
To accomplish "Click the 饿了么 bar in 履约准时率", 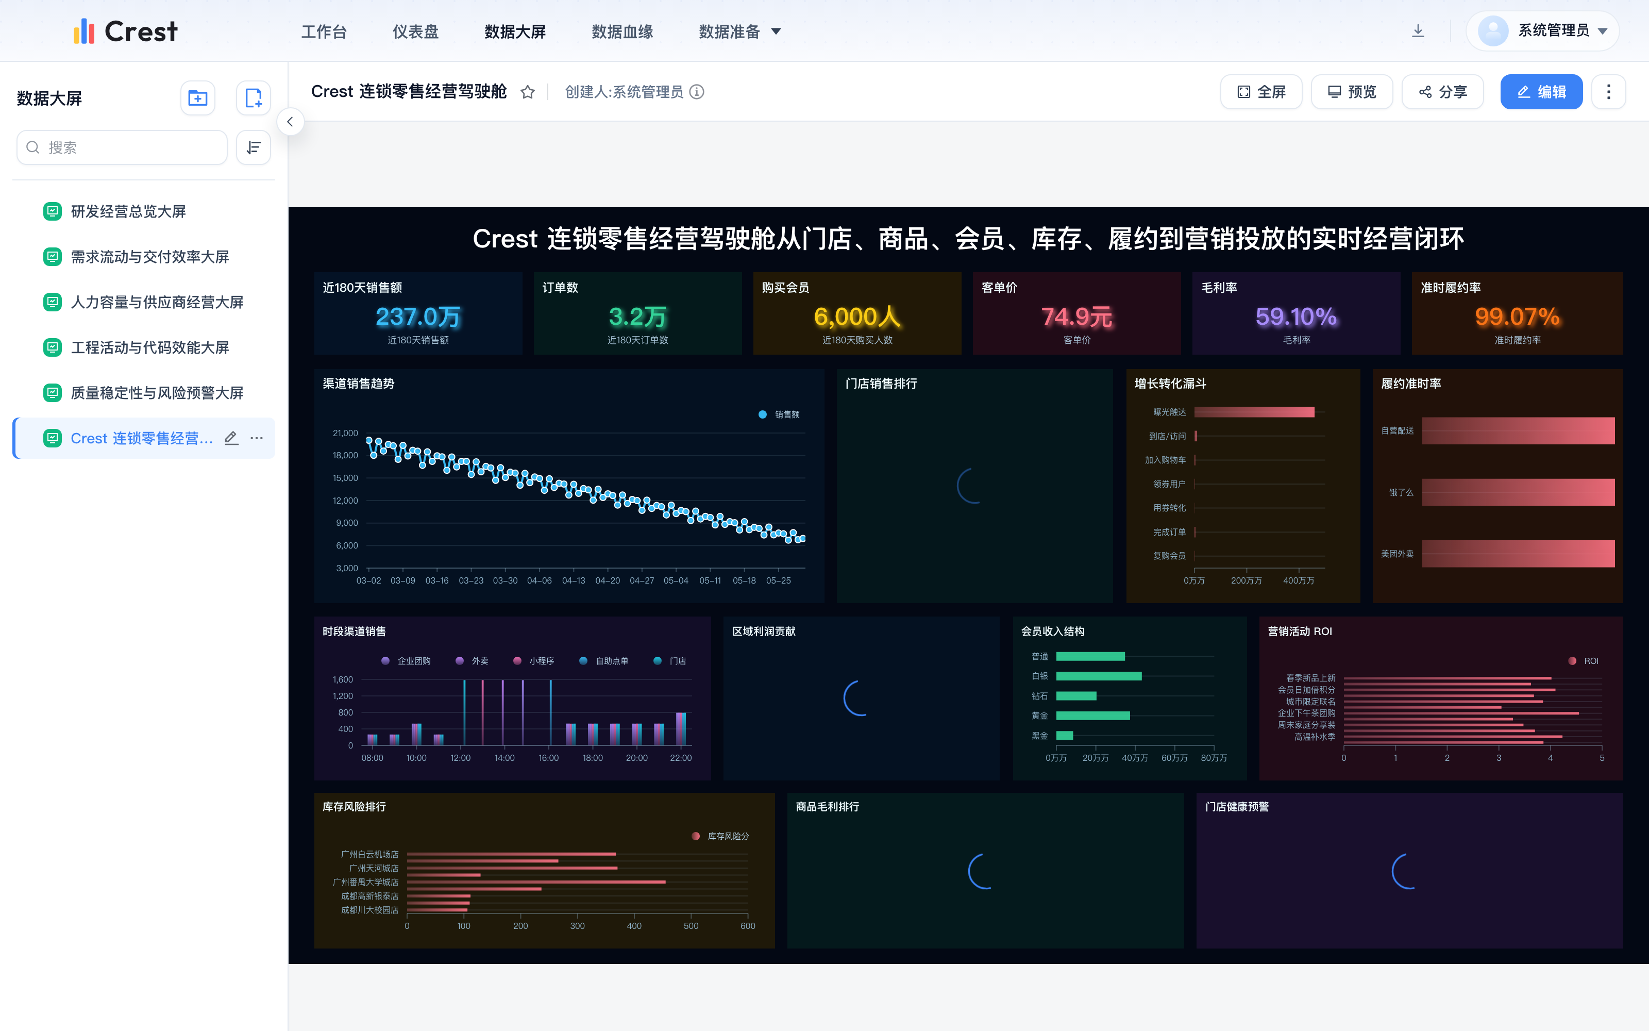I will click(1518, 492).
